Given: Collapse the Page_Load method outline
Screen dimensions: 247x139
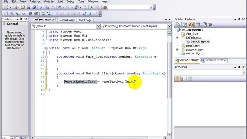Looking at the screenshot, I should (46, 57).
